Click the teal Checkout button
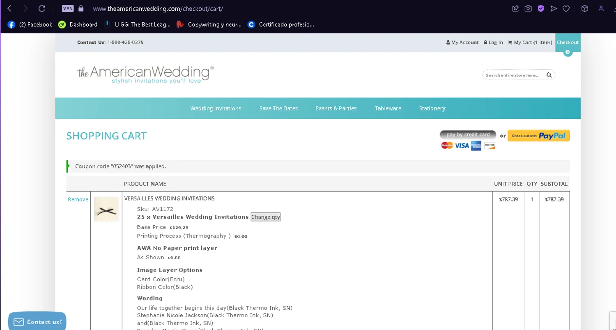The width and height of the screenshot is (616, 330). click(x=568, y=42)
